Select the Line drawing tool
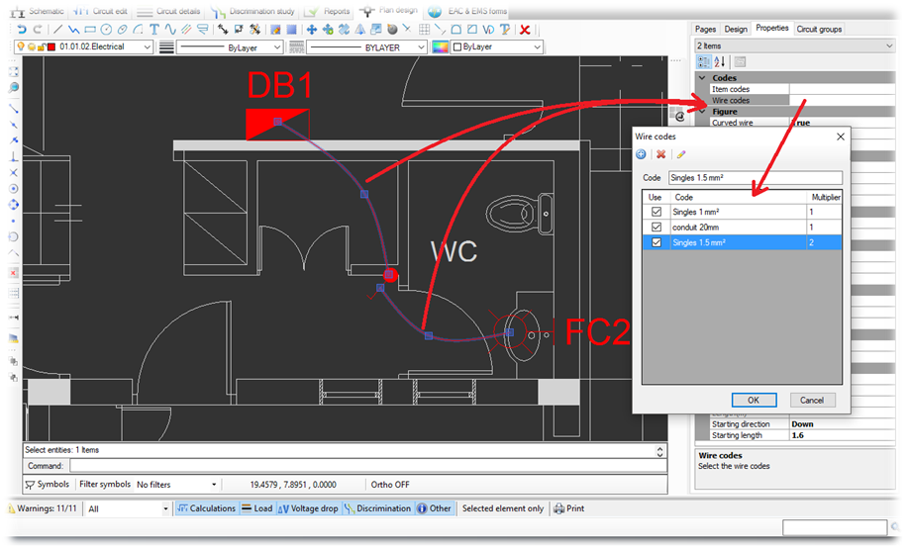 (x=58, y=29)
